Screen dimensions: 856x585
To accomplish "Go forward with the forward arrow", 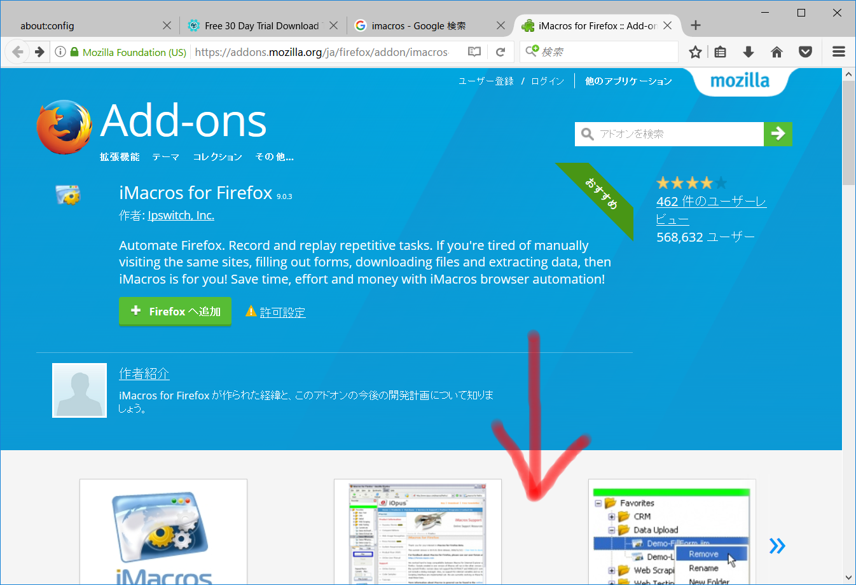I will pos(39,52).
